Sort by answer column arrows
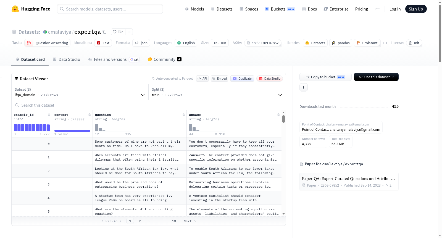442x238 pixels. tap(278, 115)
